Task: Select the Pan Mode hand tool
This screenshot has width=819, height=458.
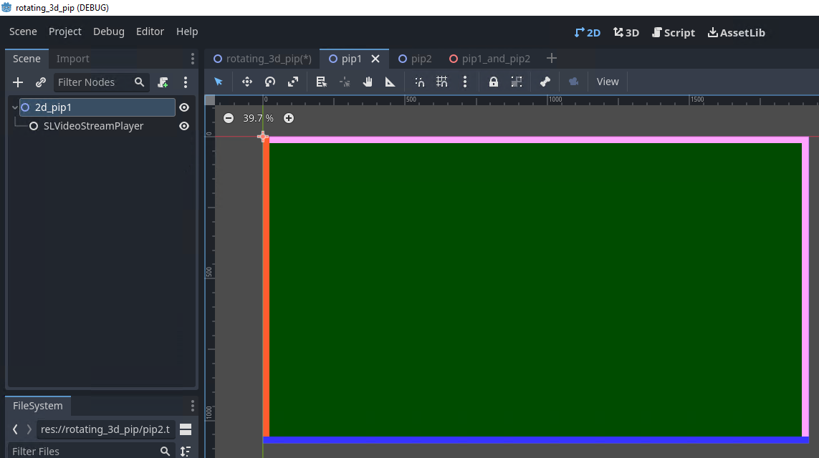Action: [368, 82]
